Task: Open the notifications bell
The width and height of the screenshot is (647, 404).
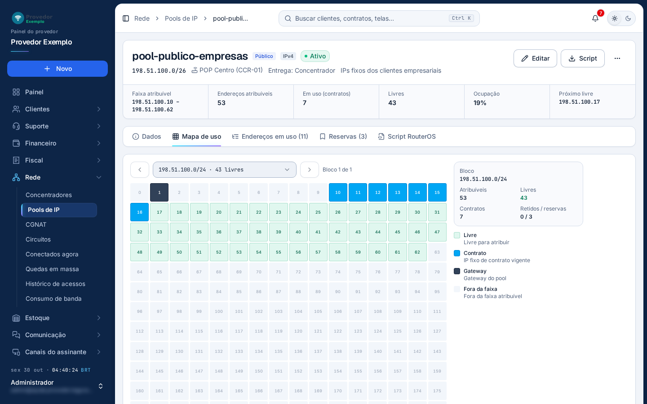Action: (595, 18)
